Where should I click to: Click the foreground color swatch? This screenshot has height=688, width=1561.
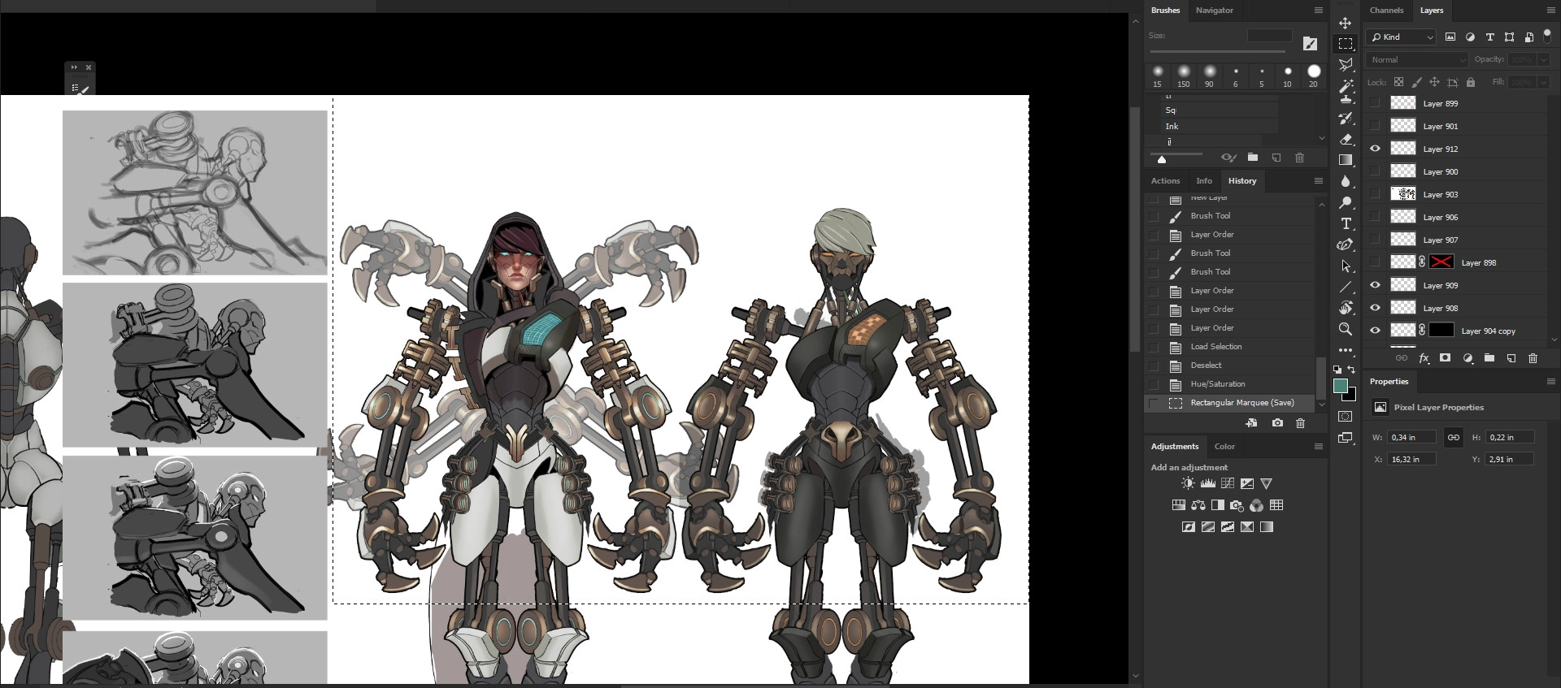[1341, 386]
